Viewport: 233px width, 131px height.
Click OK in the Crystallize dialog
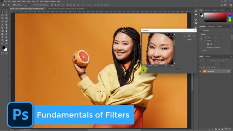(x=189, y=35)
